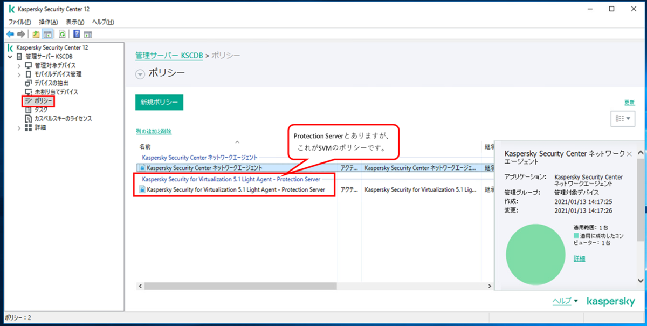
Task: Click the phone icon beside モバイルデバイス管理
Action: [x=29, y=74]
